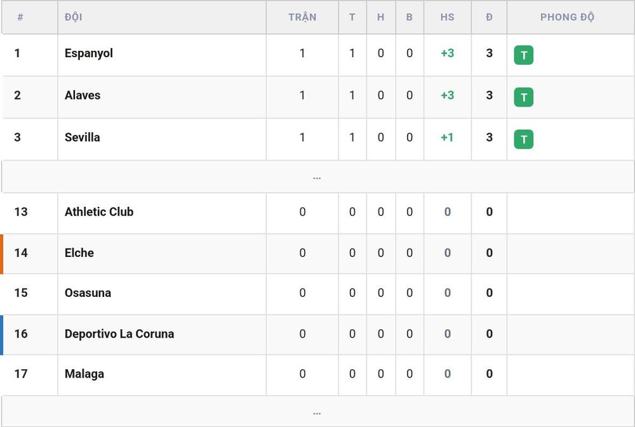Sort by TRẬN column header
635x427 pixels.
point(302,17)
